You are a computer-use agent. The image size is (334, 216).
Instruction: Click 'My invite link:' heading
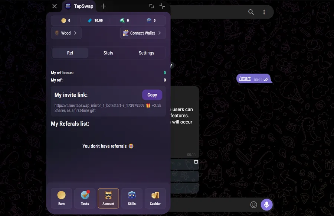click(71, 95)
